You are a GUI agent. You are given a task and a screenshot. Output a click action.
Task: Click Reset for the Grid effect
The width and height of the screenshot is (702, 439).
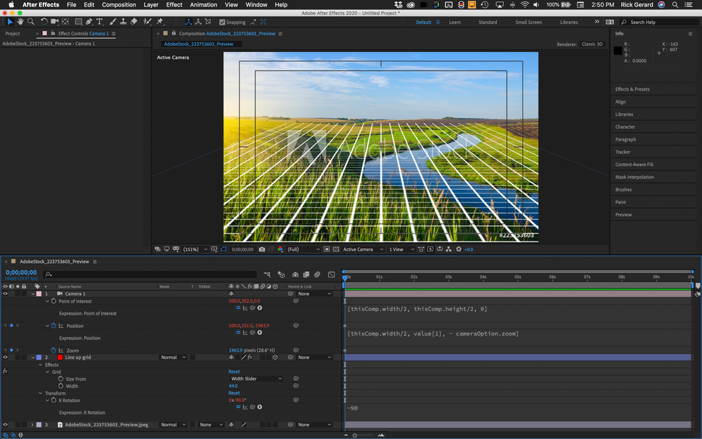(234, 371)
